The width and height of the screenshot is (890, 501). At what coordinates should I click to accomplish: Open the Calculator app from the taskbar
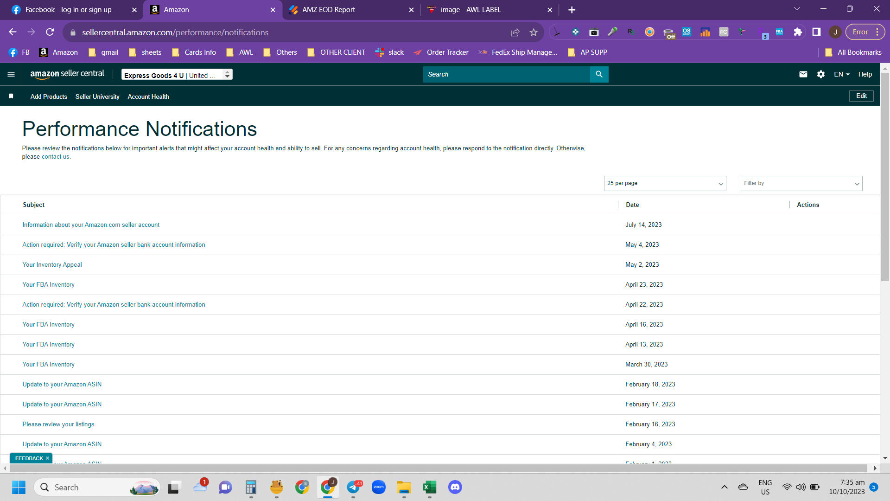click(x=251, y=487)
